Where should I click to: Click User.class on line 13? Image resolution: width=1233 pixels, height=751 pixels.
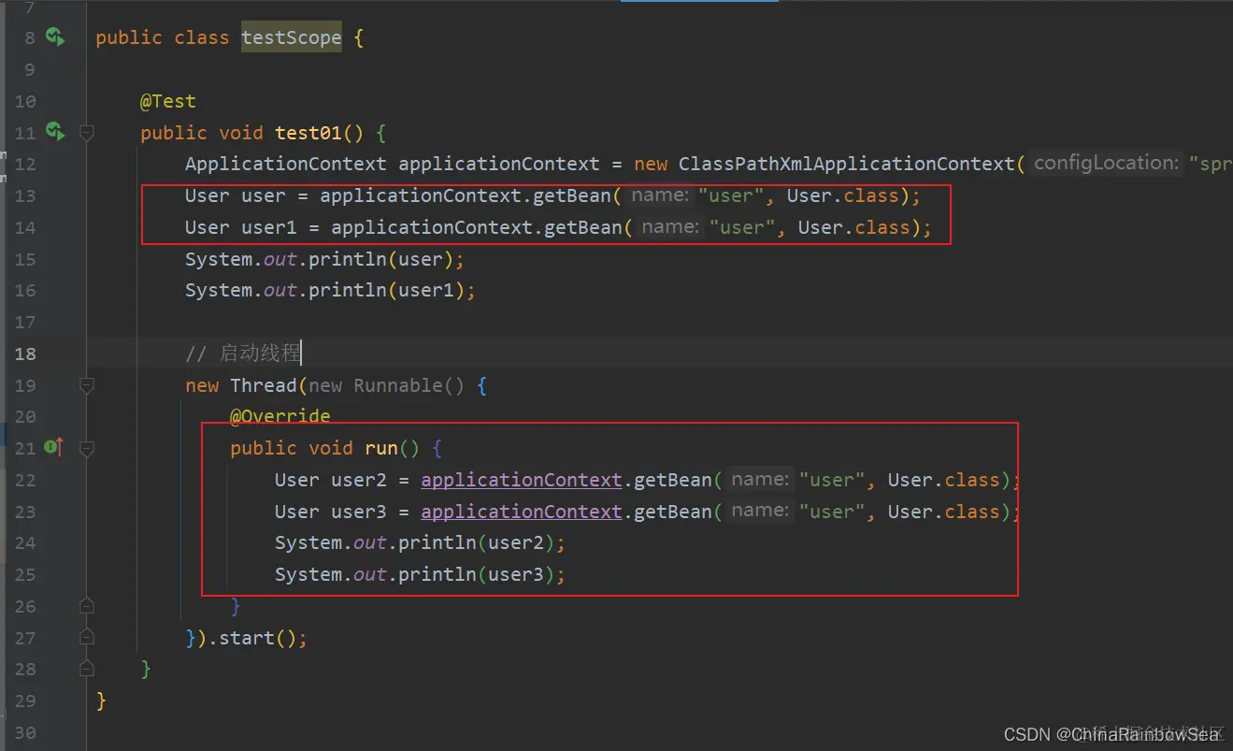click(842, 195)
